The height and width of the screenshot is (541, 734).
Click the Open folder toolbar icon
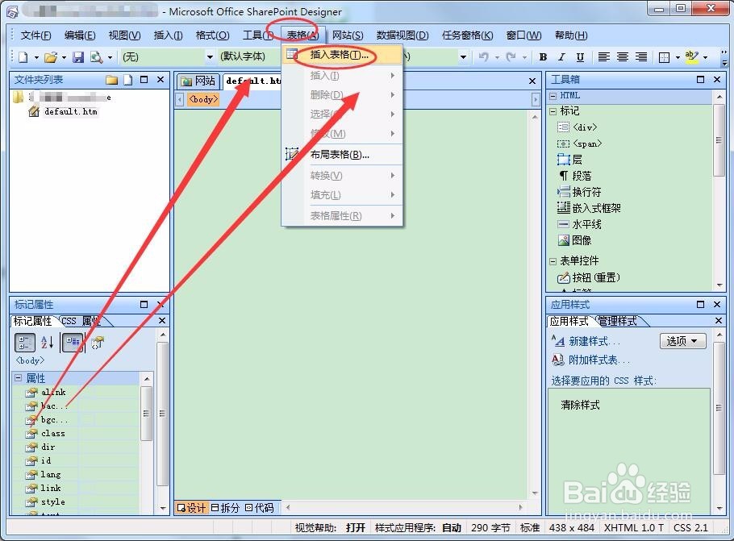[51, 57]
